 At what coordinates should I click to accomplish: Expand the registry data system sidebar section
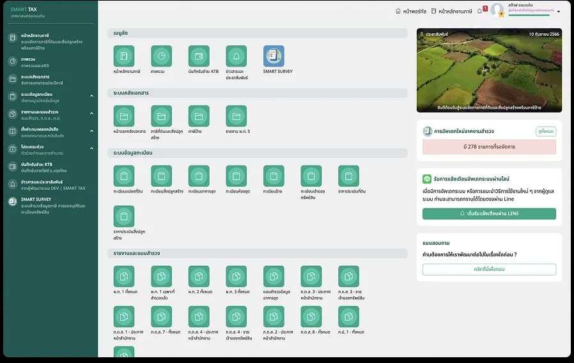tap(91, 96)
